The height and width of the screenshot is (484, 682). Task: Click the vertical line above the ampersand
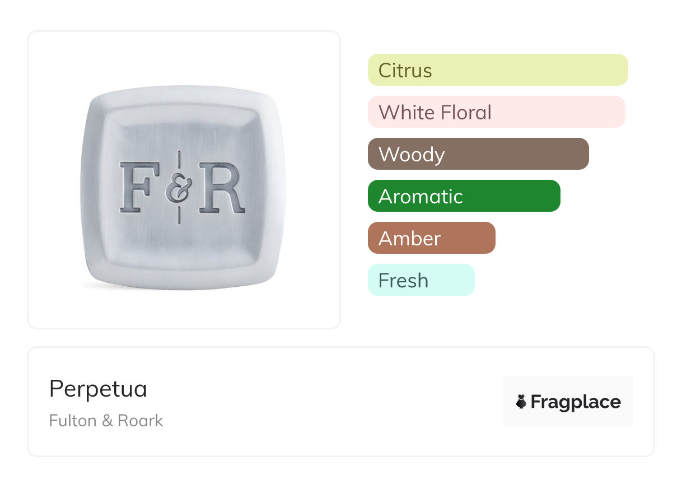[x=179, y=160]
